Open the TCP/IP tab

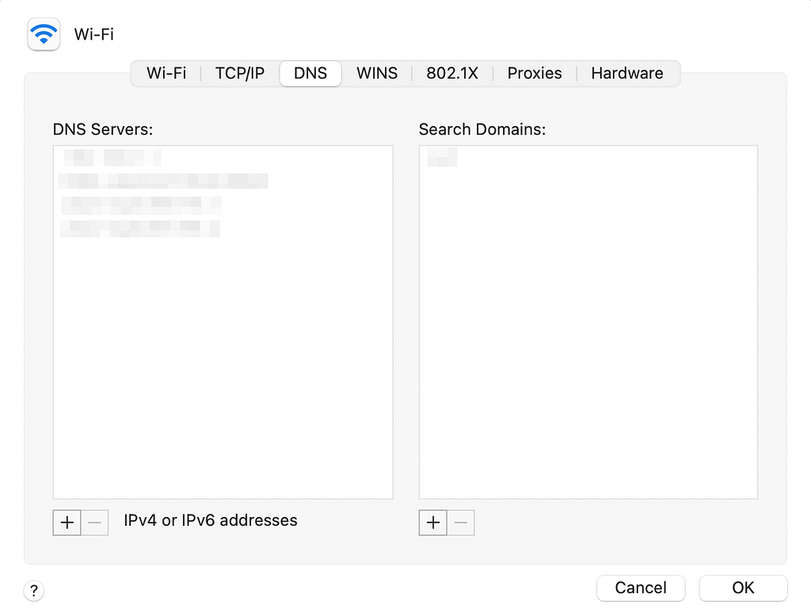point(240,74)
